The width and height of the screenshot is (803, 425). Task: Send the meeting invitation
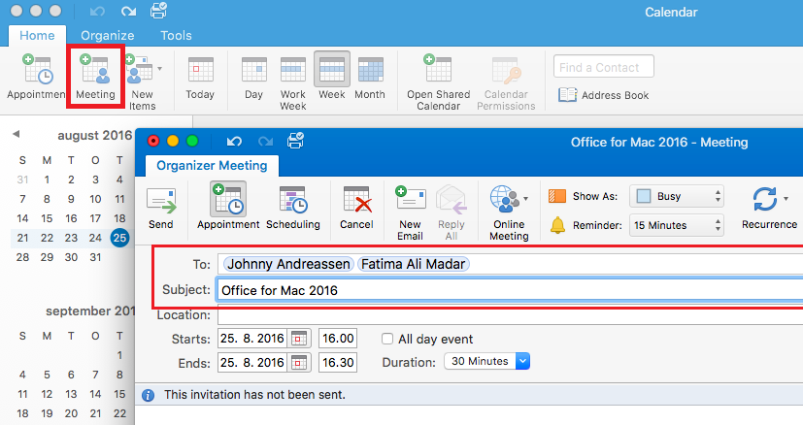[x=161, y=208]
